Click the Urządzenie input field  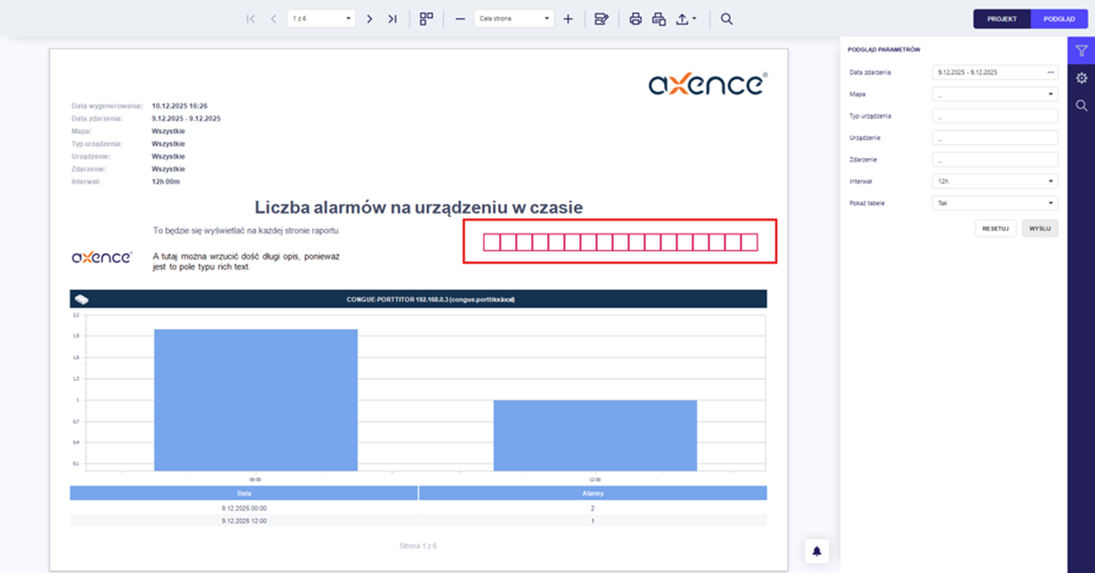994,137
